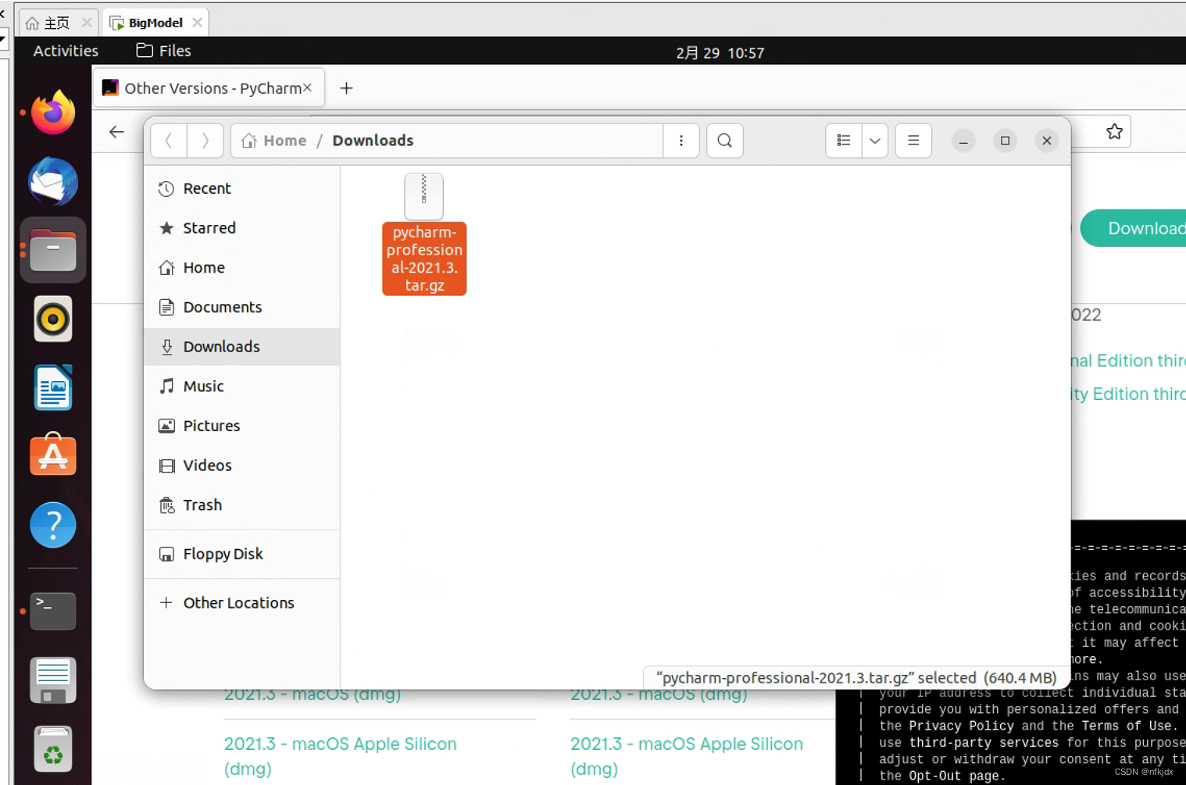The image size is (1186, 785).
Task: Open the Help icon in the dock
Action: (53, 525)
